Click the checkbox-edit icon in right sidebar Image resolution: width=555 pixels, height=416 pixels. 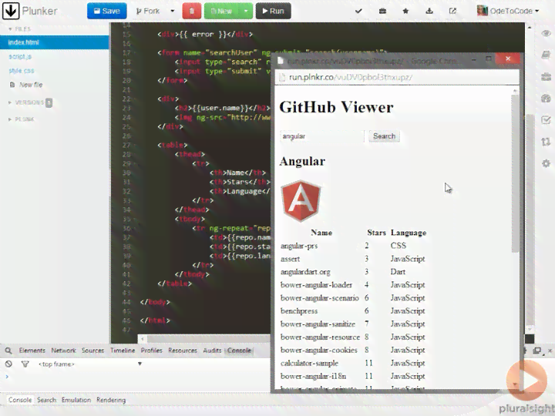pos(546,120)
